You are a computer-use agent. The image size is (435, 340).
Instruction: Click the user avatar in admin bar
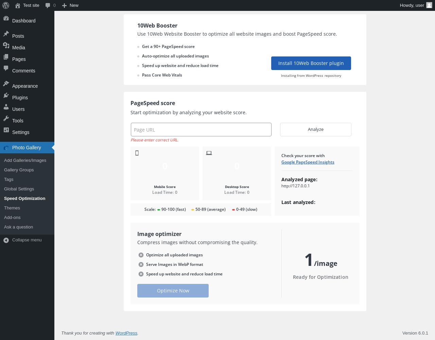(x=429, y=5)
